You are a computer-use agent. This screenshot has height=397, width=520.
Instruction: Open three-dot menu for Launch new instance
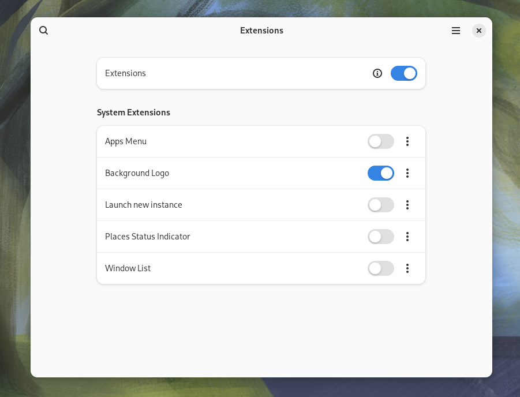coord(407,205)
